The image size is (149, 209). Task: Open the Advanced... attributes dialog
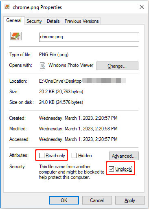pyautogui.click(x=124, y=156)
